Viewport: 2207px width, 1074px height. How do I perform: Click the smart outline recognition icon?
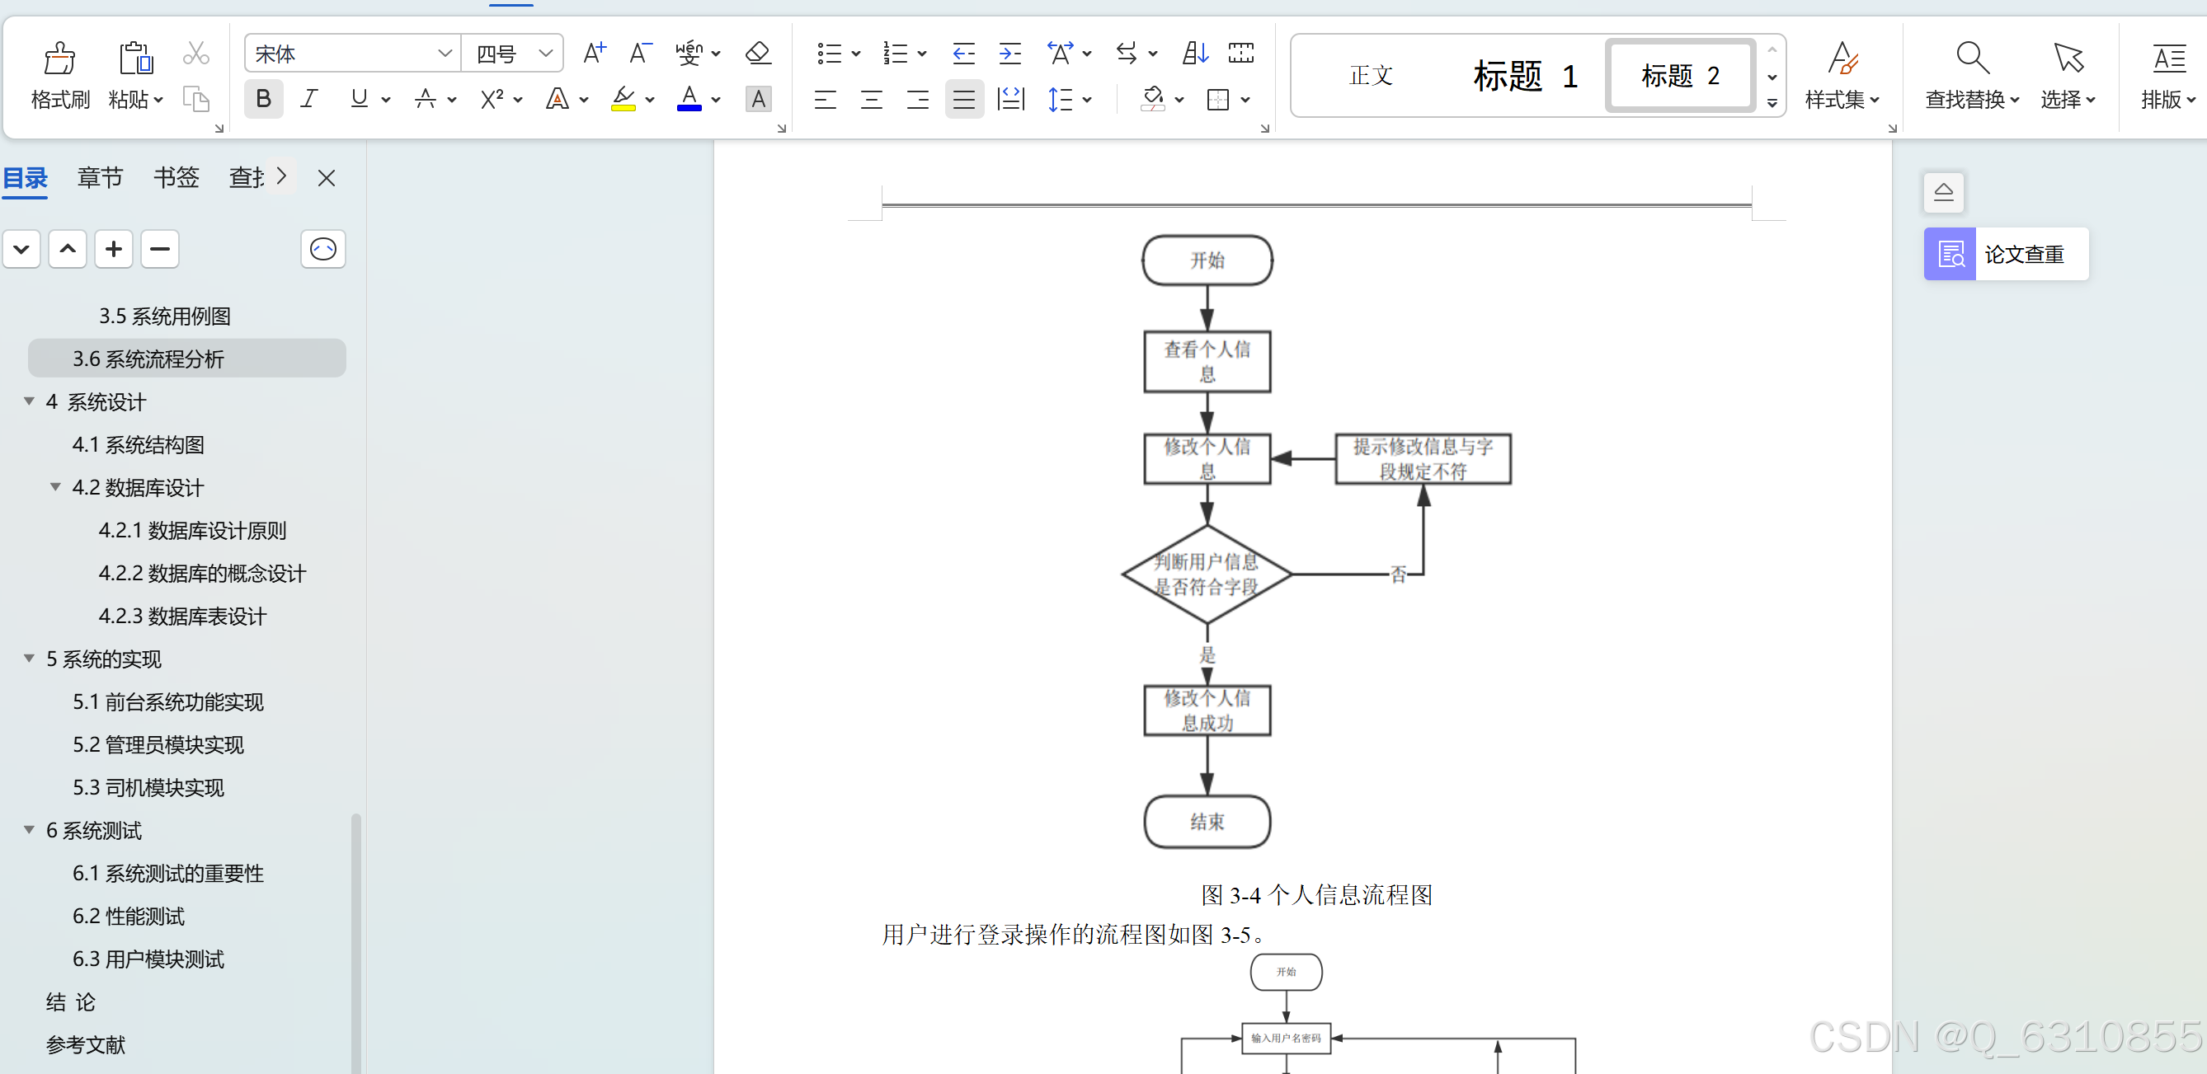(323, 249)
